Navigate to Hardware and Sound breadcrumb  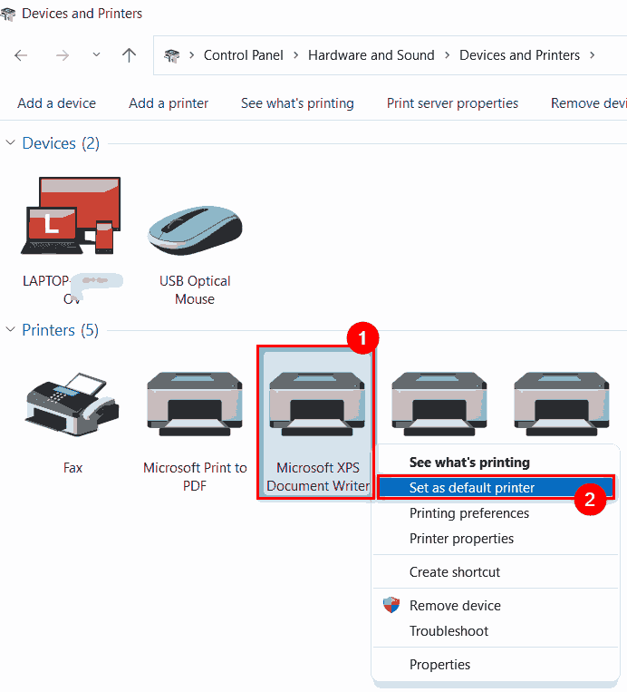[x=371, y=55]
